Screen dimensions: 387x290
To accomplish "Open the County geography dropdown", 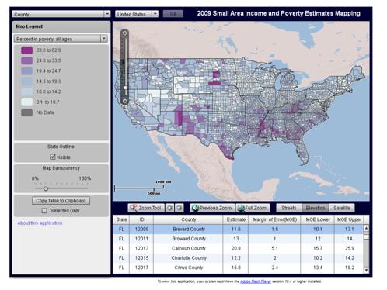I will [61, 14].
